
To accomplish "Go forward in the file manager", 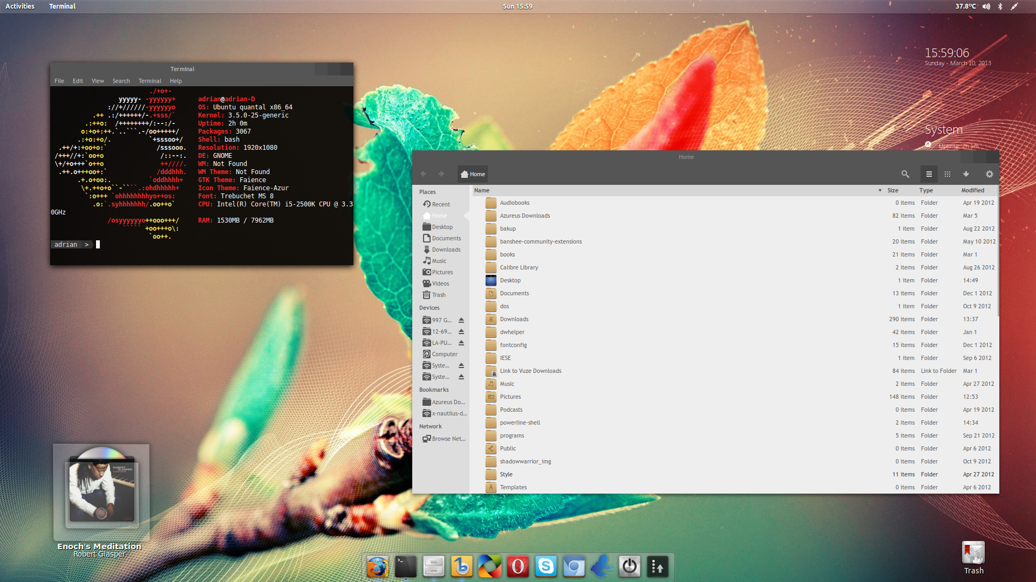I will pos(441,174).
